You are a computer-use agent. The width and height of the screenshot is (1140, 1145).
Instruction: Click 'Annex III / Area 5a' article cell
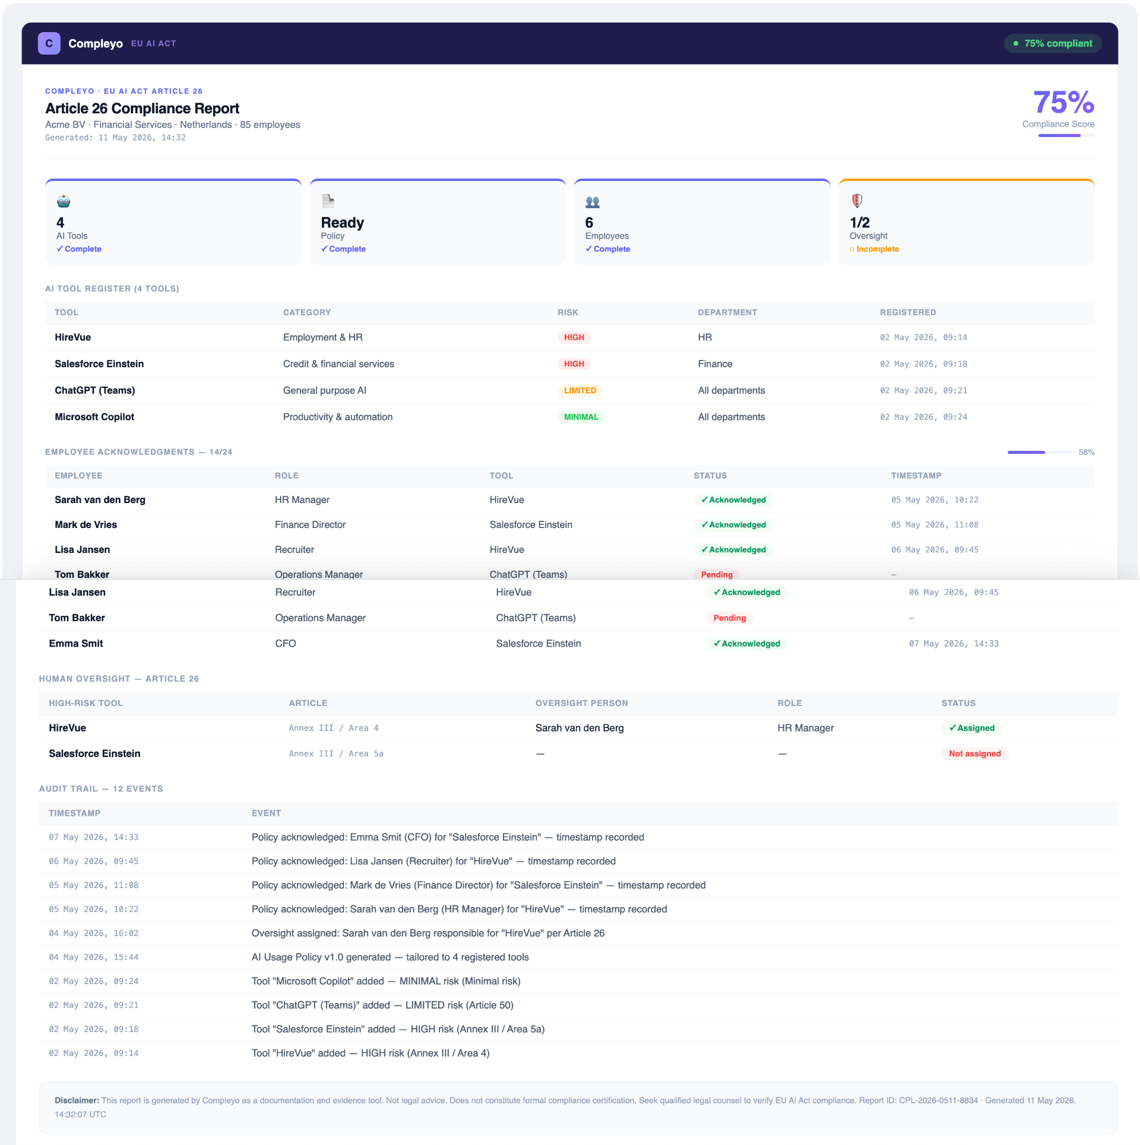[336, 754]
